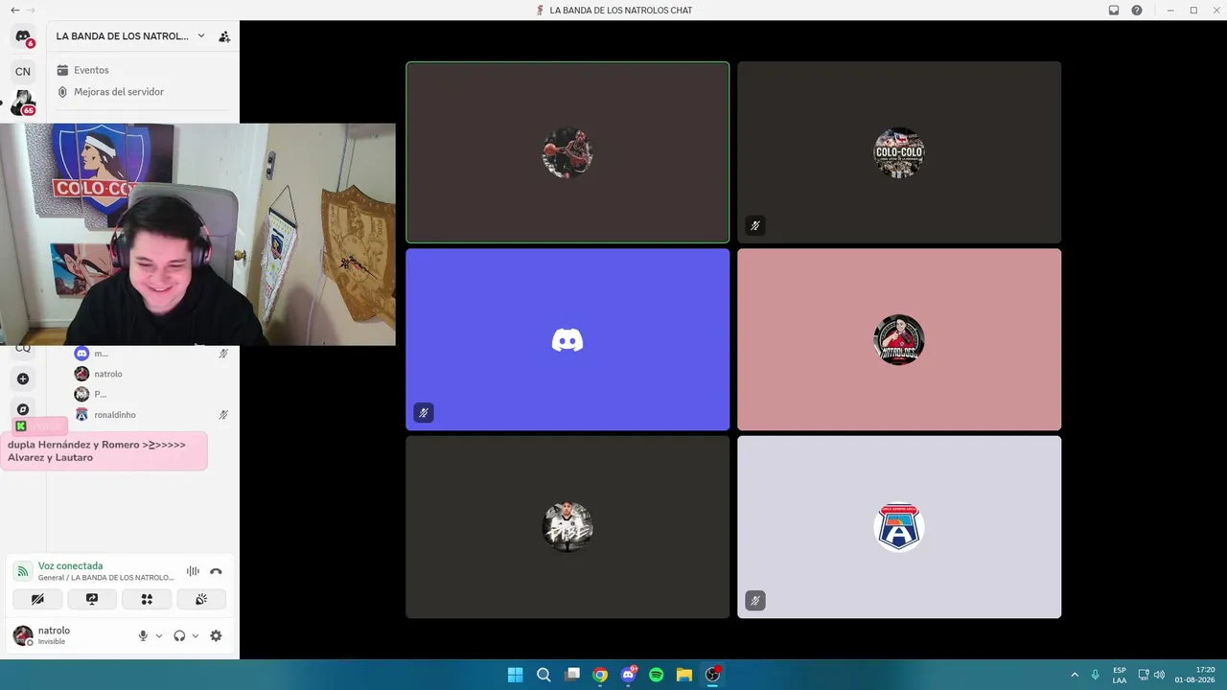1227x690 pixels.
Task: Click the taskbar microphone indicator
Action: (x=1095, y=675)
